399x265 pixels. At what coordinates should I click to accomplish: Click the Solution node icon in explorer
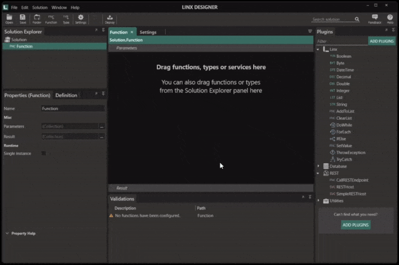(x=7, y=39)
